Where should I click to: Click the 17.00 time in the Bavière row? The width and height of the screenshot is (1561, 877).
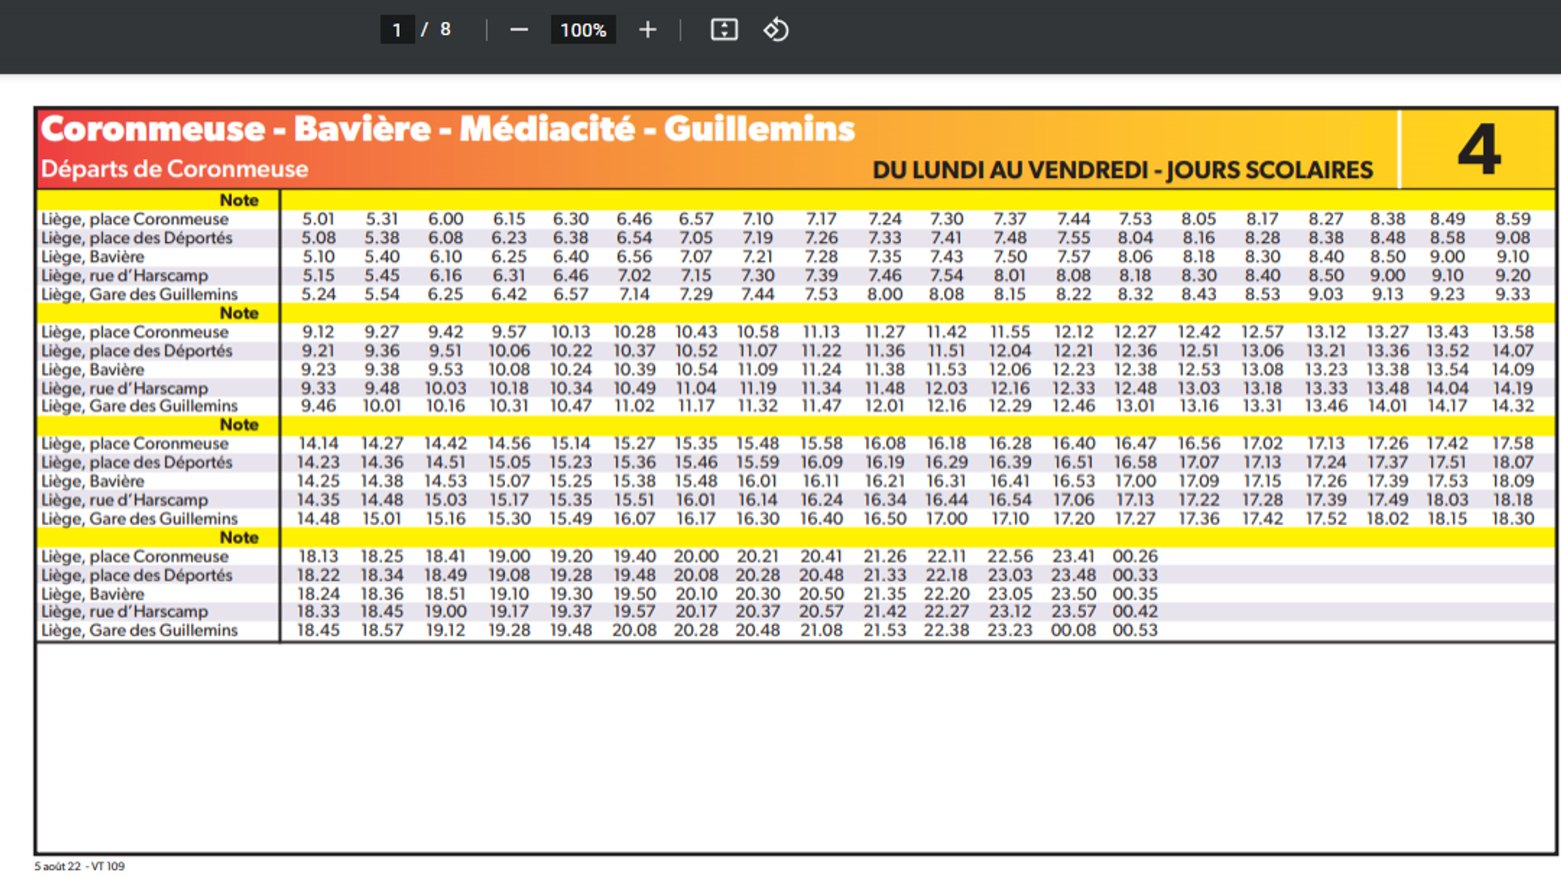[1135, 481]
